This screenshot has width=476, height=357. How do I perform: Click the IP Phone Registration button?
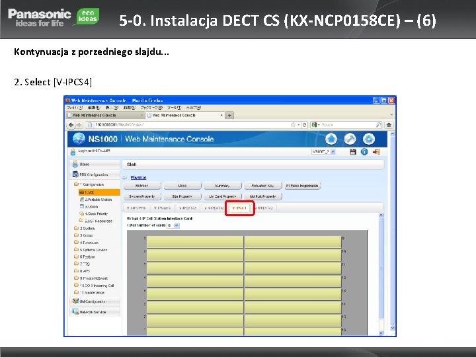(x=302, y=186)
